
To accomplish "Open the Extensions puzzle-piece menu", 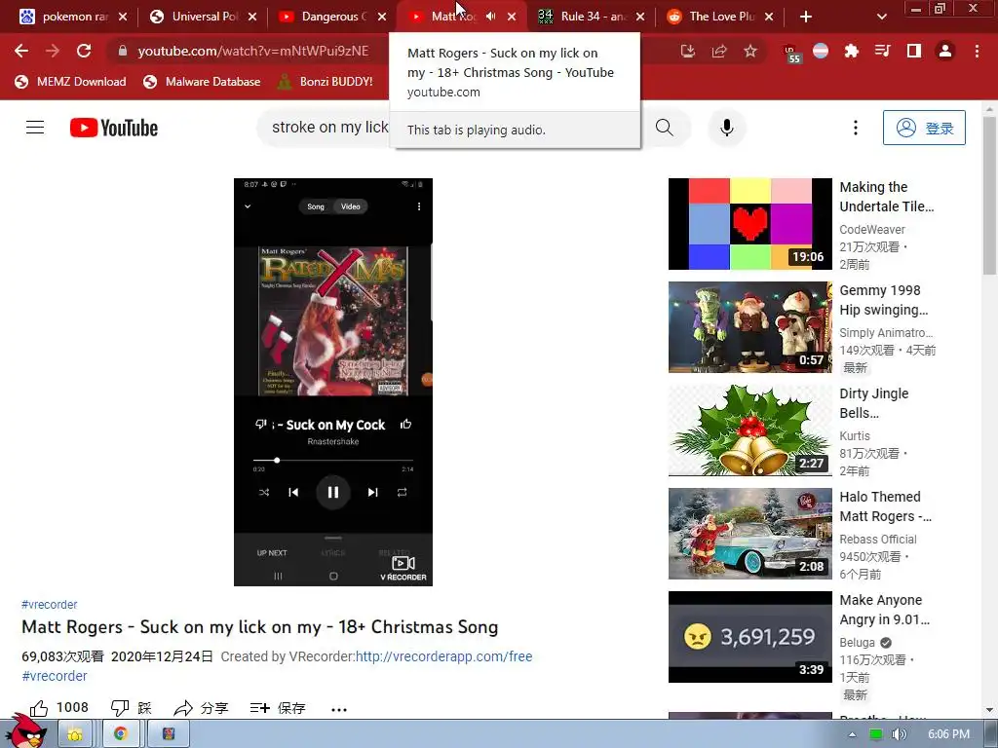I will click(852, 51).
